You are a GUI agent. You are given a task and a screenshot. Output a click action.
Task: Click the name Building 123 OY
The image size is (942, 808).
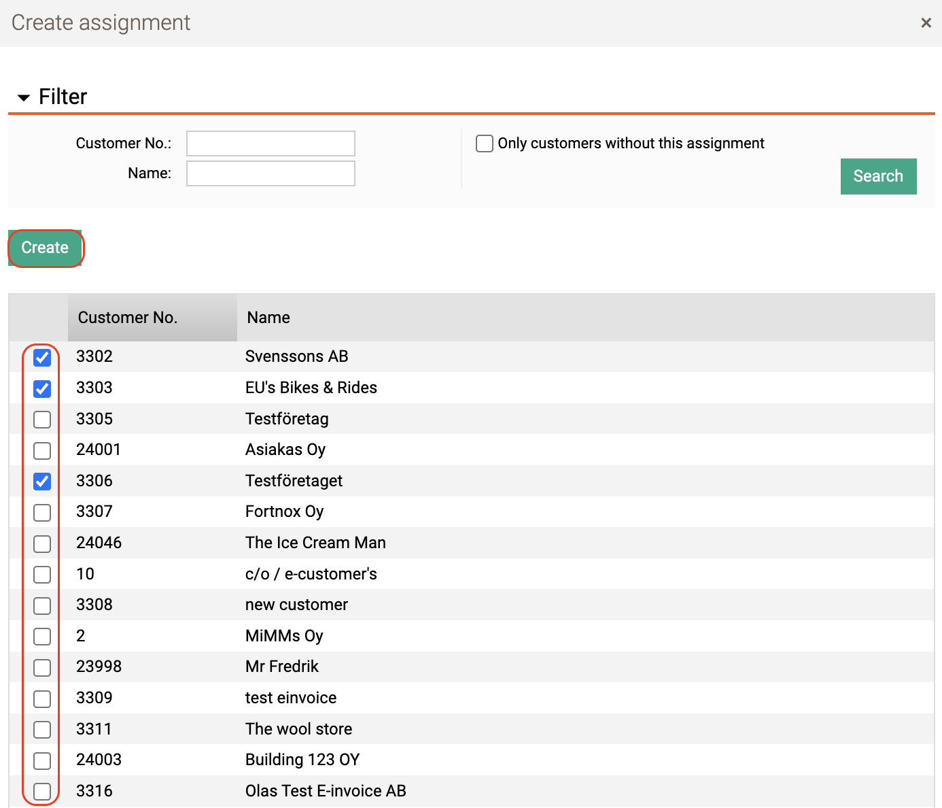click(x=302, y=760)
